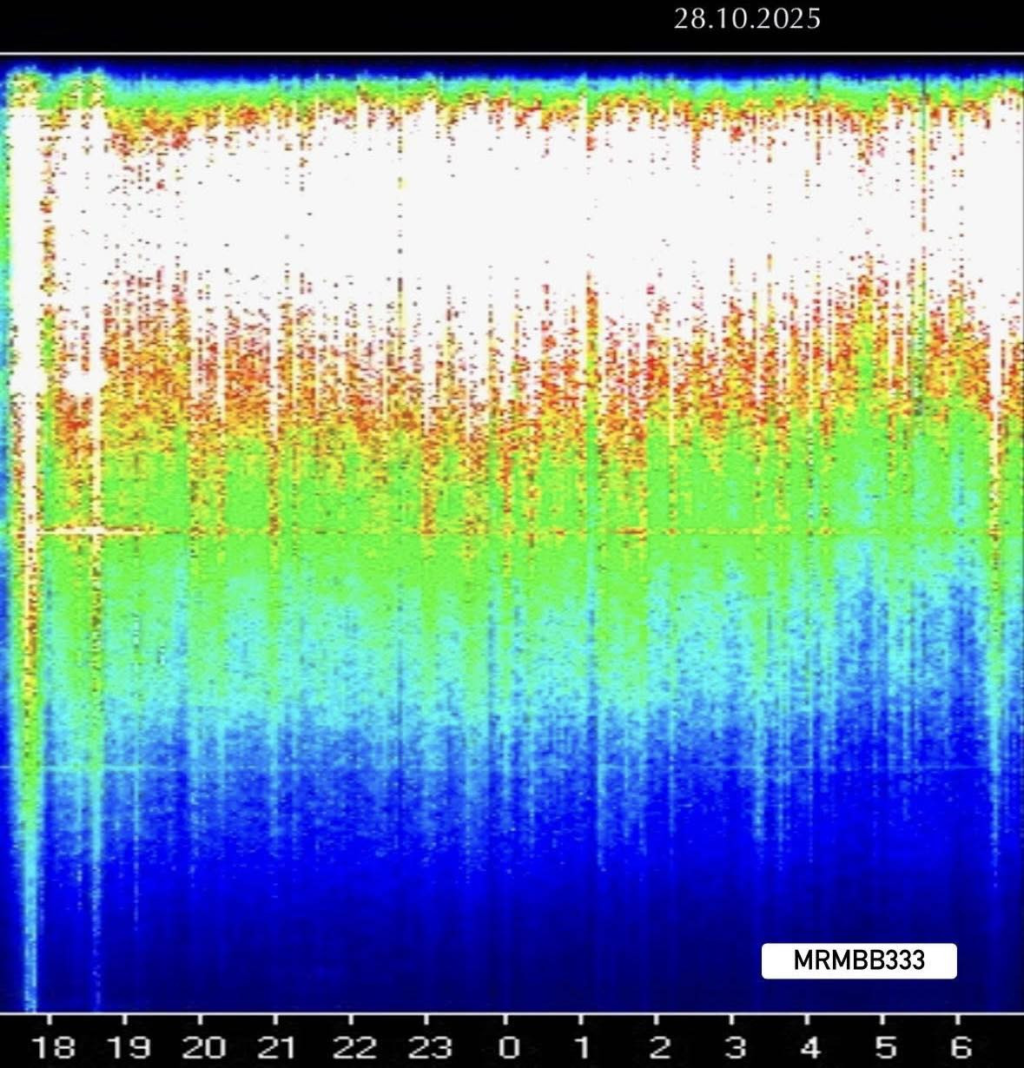
Task: Click the bright cross on the horizontal line
Action: point(95,529)
